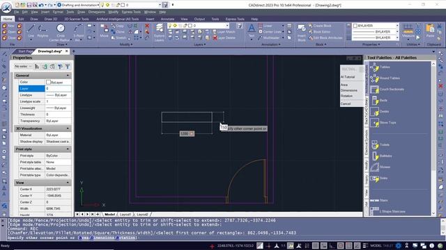Viewport: 446px width, 250px height.
Task: Choose Area in the rectangle prompt menu
Action: coord(344,85)
